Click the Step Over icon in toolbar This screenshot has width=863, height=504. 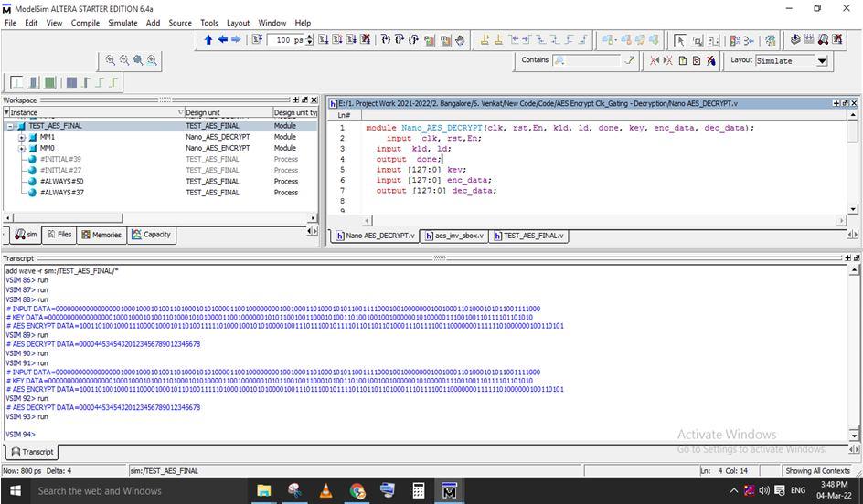[x=400, y=40]
